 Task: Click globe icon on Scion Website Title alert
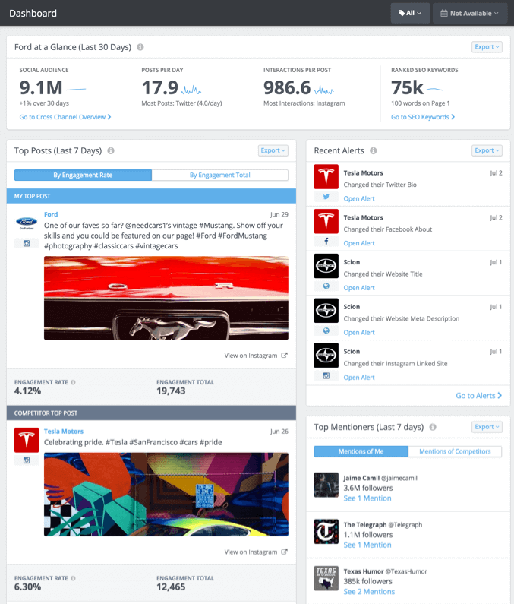326,286
